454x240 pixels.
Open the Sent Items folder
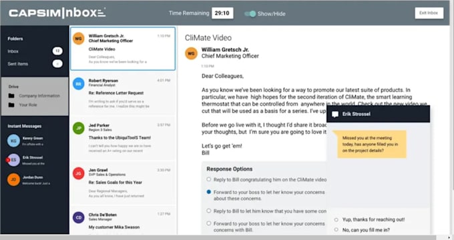click(x=18, y=64)
